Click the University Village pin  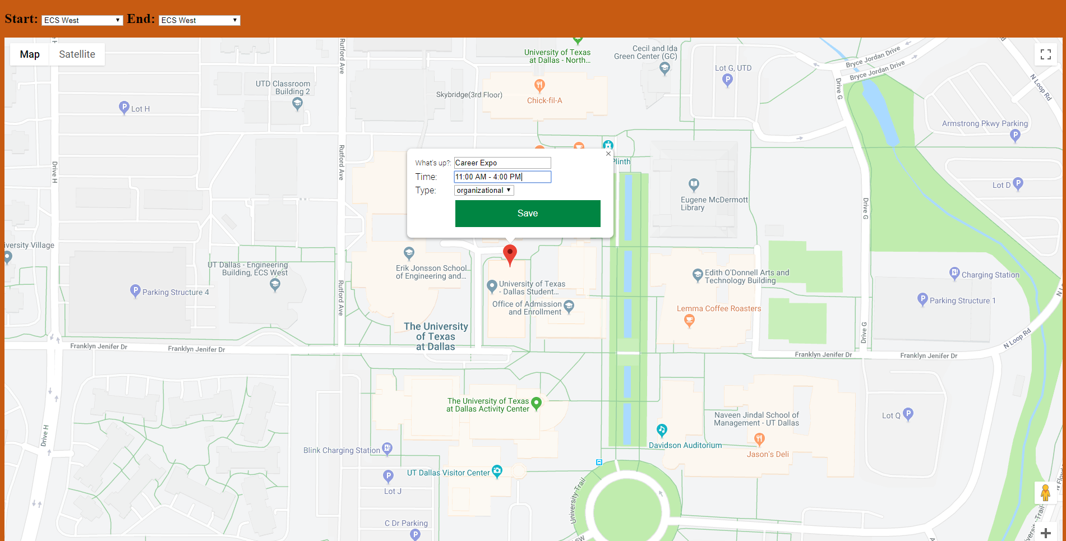click(x=8, y=258)
